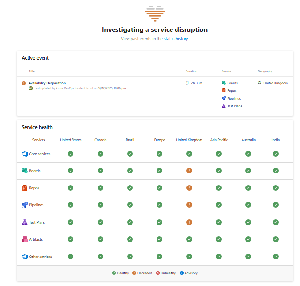The width and height of the screenshot is (300, 286).
Task: Click the globe icon beside United Kingdom
Action: click(259, 83)
